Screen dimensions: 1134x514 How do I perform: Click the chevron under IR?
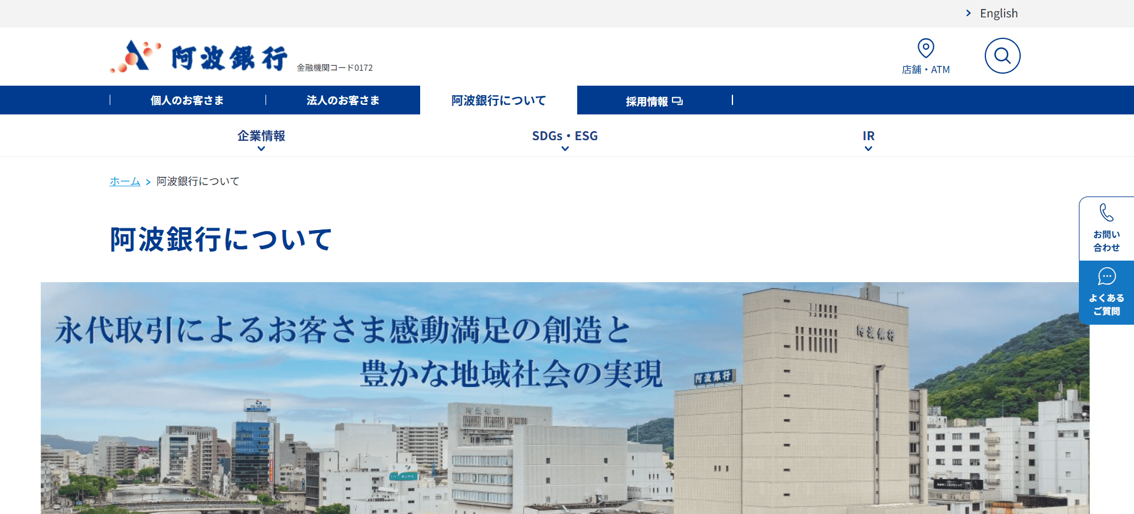click(868, 149)
